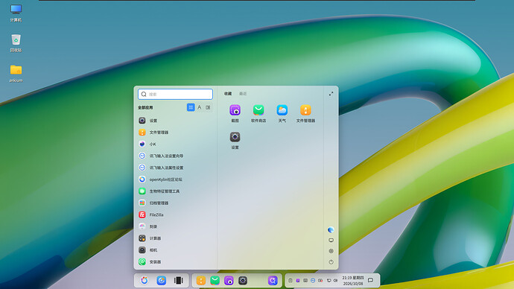
Task: Select the category view button beside 'A'
Action: pyautogui.click(x=208, y=107)
